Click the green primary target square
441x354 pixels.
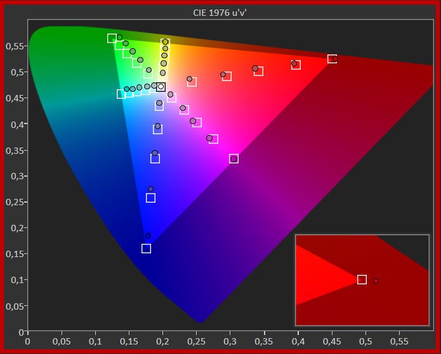click(x=112, y=39)
